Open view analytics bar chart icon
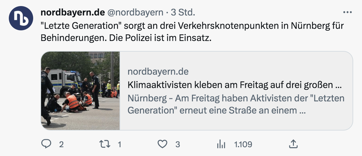This screenshot has width=362, height=156. pos(221,144)
